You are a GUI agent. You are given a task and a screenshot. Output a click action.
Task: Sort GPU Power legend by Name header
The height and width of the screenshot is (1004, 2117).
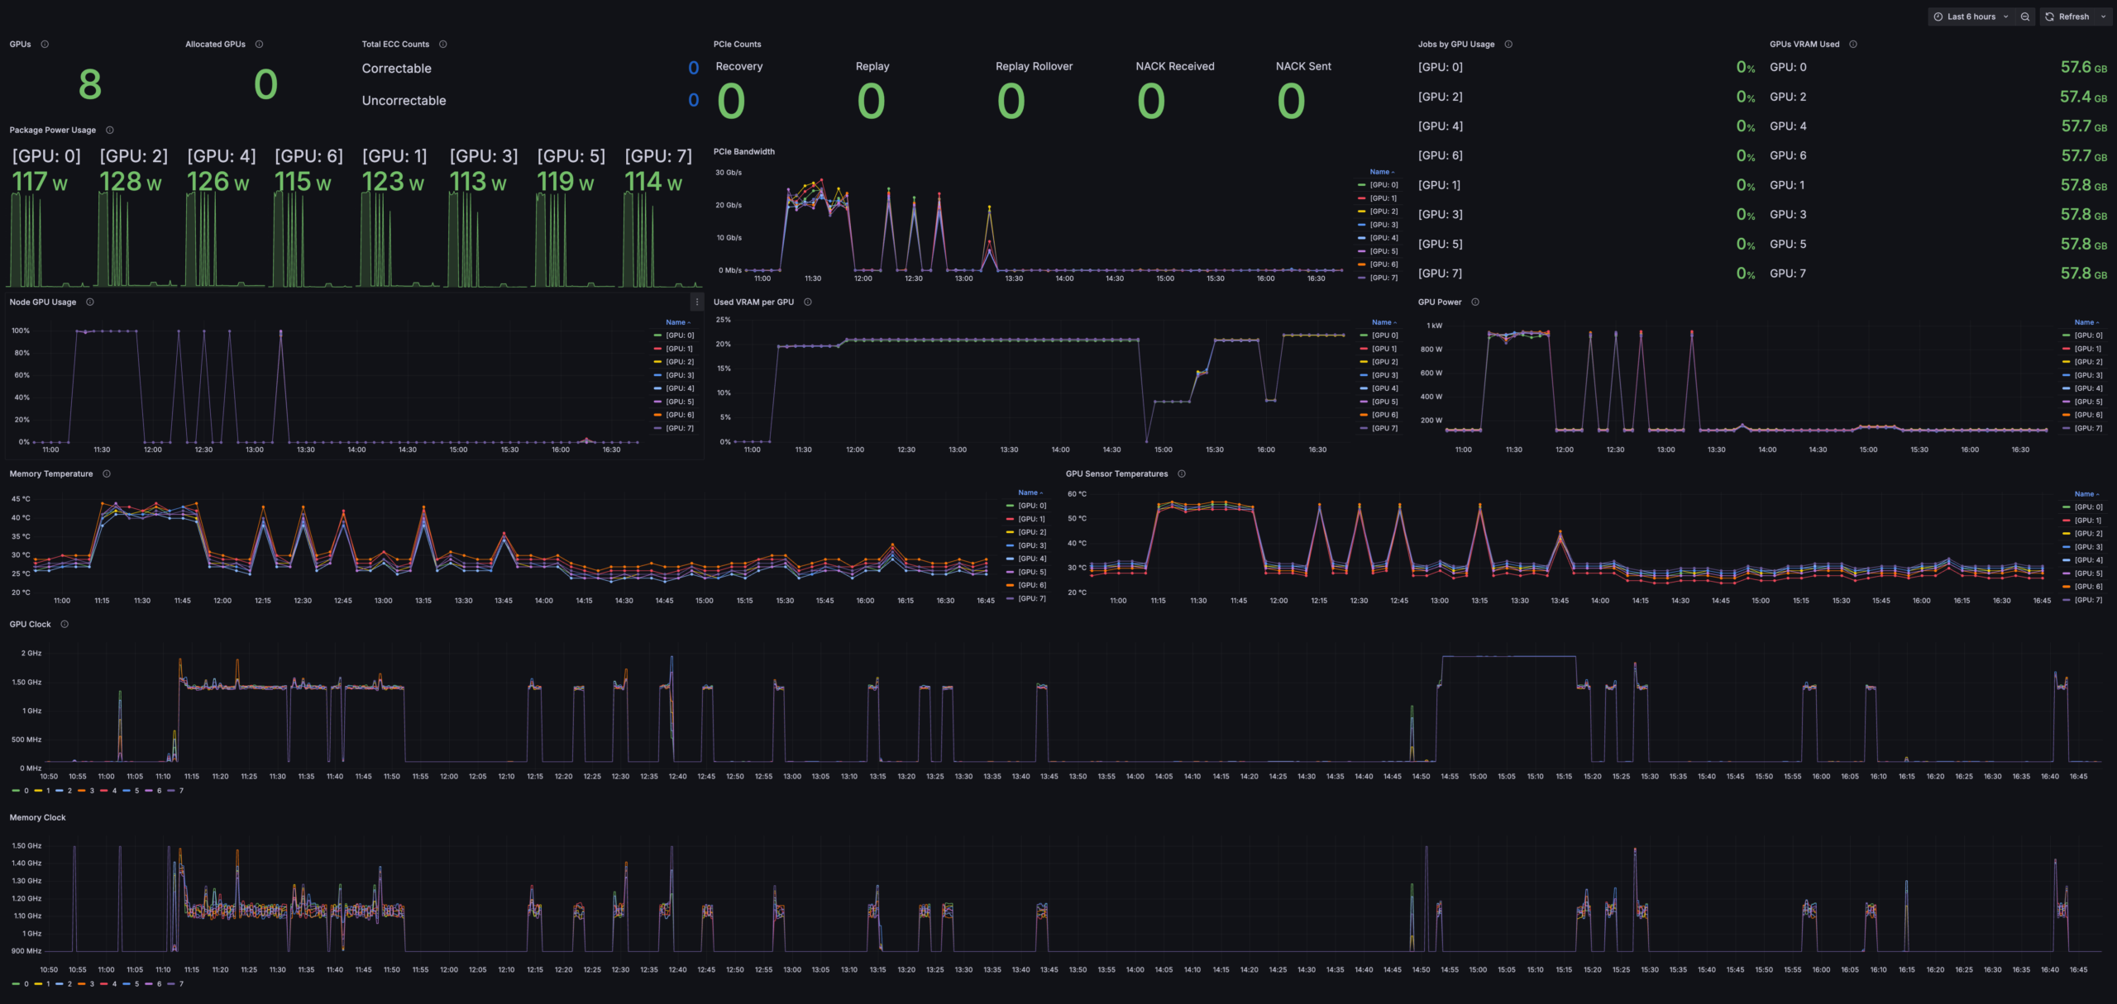(2084, 322)
